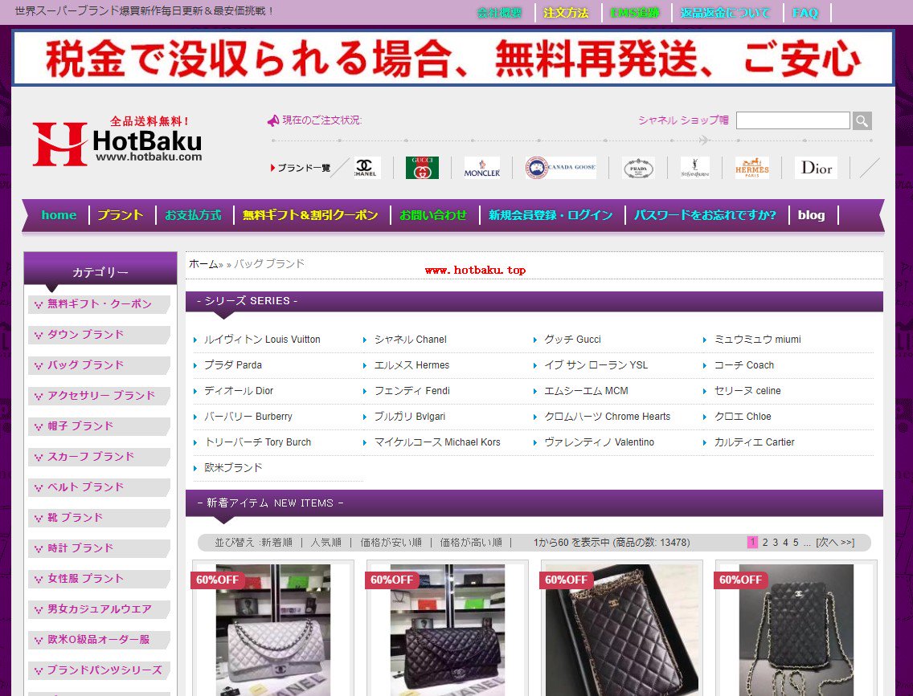Open the silver Chanel flap bag thumbnail
The image size is (913, 696).
pyautogui.click(x=273, y=630)
